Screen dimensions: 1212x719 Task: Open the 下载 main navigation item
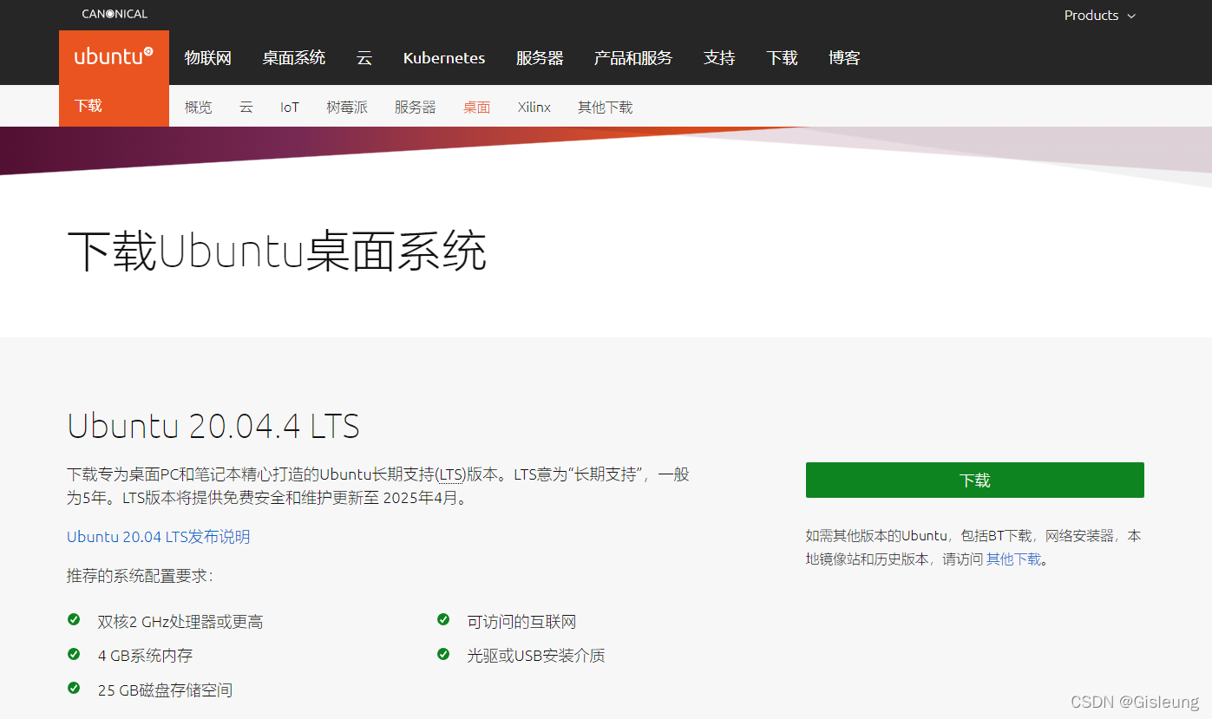[x=782, y=58]
